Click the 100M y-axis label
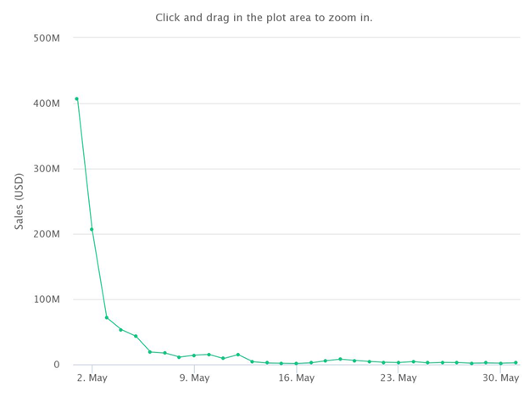The width and height of the screenshot is (529, 397). coord(47,299)
